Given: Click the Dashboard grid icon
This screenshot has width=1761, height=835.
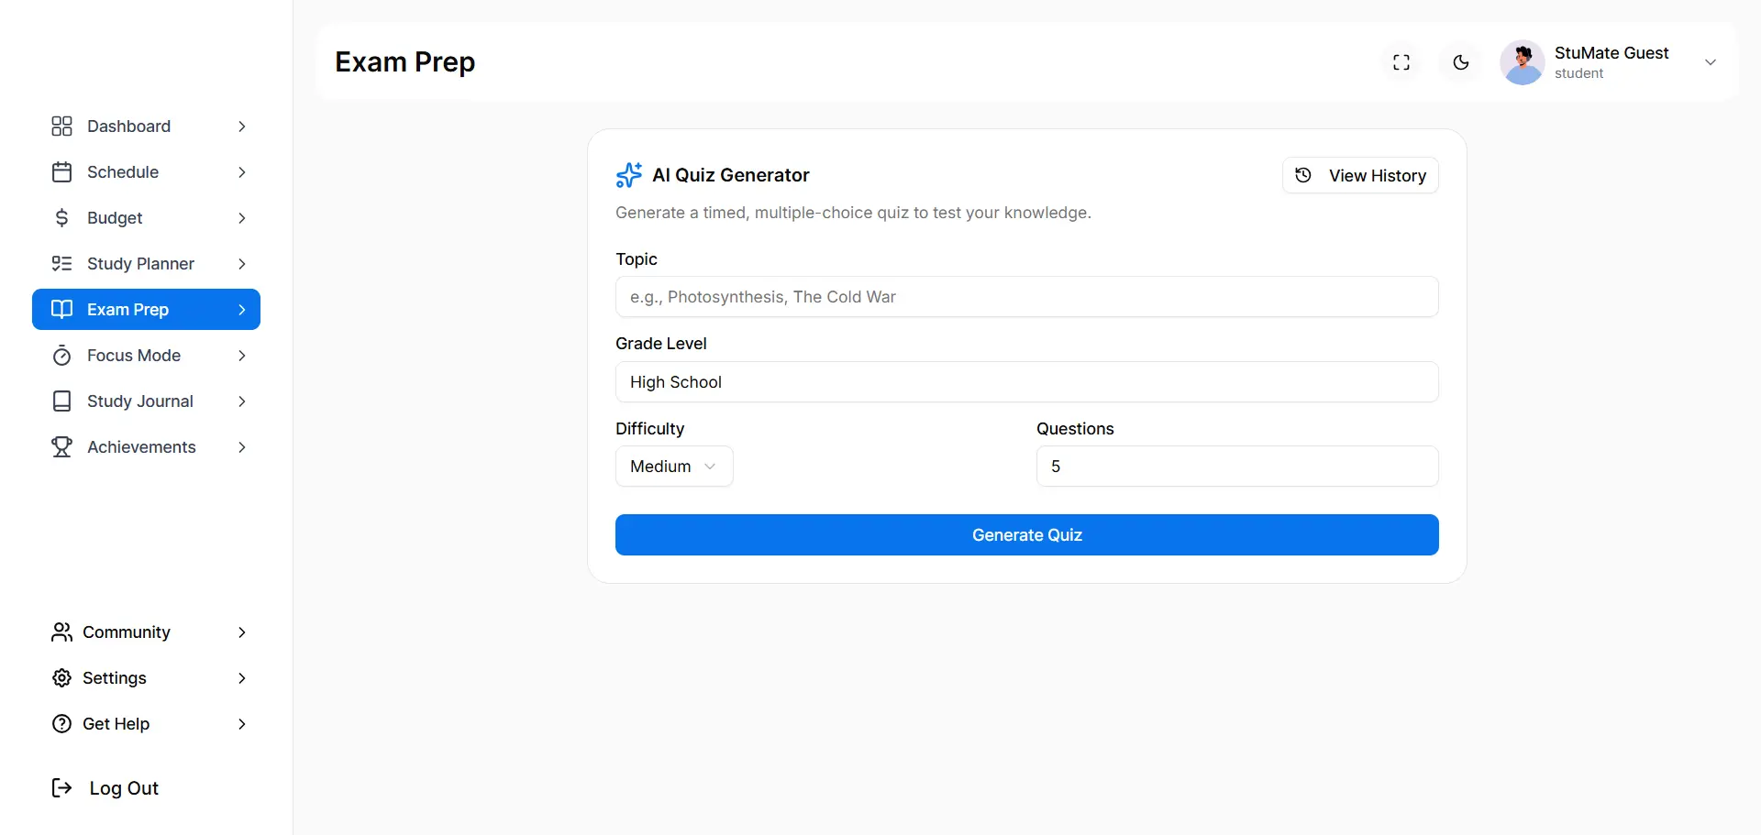Looking at the screenshot, I should point(61,126).
